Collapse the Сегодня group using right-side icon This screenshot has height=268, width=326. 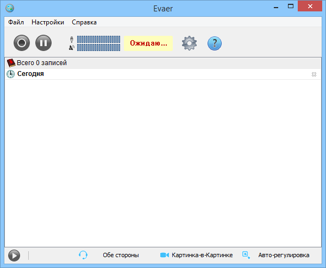click(x=314, y=74)
